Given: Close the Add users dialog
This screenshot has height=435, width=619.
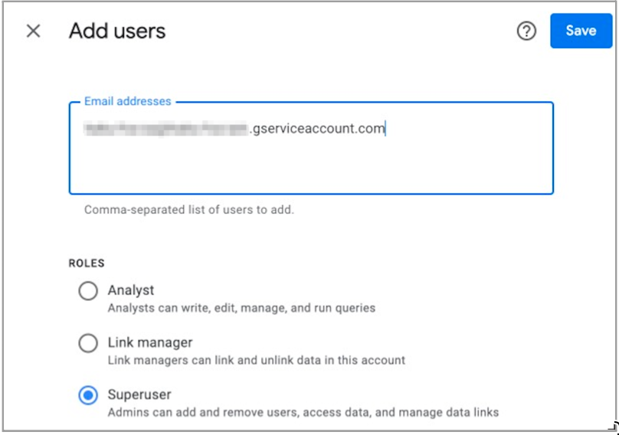Looking at the screenshot, I should click(33, 31).
